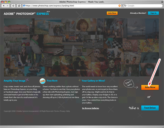Open the Help footer link
The width and height of the screenshot is (164, 128).
click(68, 111)
